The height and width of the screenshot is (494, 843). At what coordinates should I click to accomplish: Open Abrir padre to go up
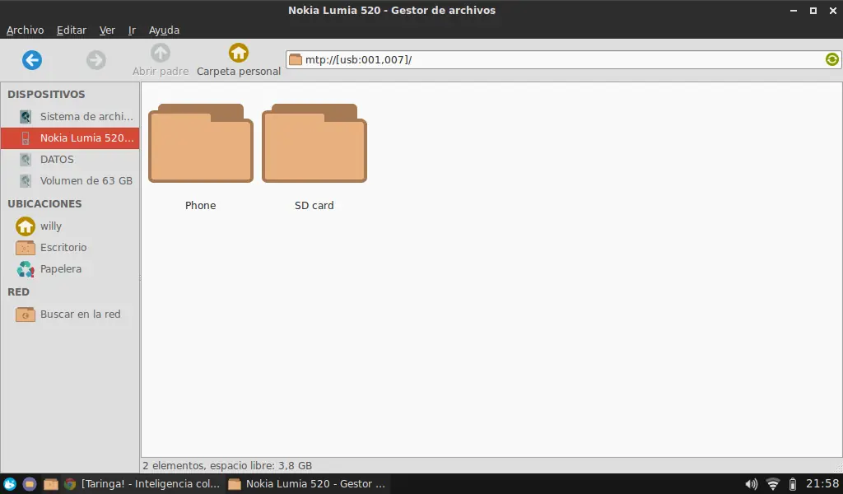[x=161, y=52]
